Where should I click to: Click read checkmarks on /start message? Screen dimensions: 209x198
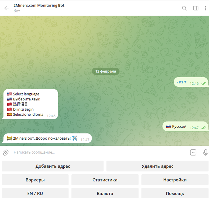(204, 83)
